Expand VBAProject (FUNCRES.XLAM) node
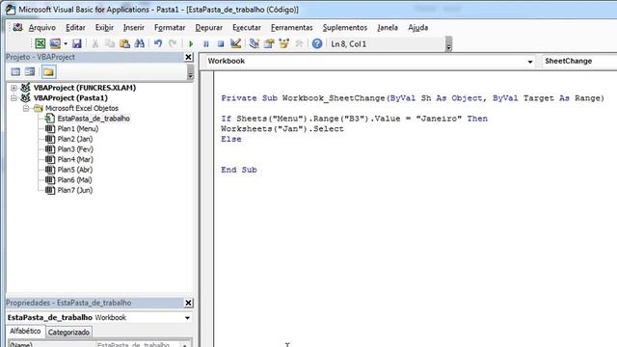Viewport: 617px width, 347px height. point(13,88)
